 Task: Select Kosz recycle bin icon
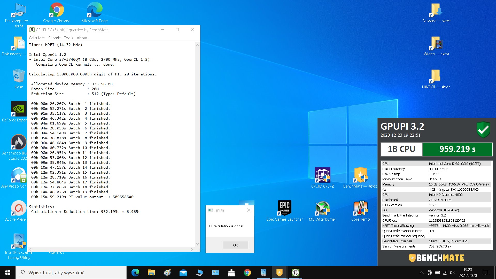coord(19,79)
